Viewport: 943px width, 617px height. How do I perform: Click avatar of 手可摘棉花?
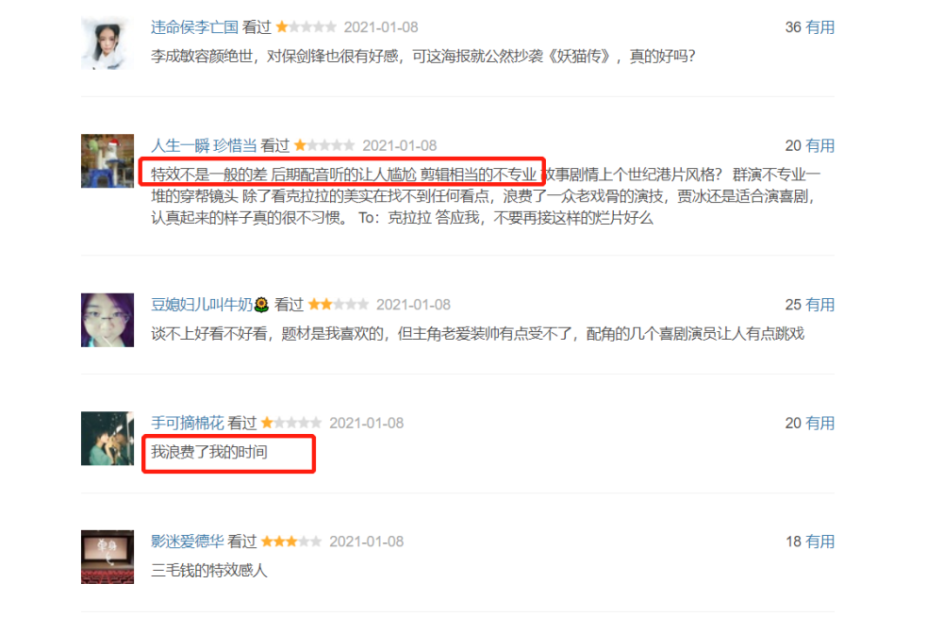coord(108,438)
